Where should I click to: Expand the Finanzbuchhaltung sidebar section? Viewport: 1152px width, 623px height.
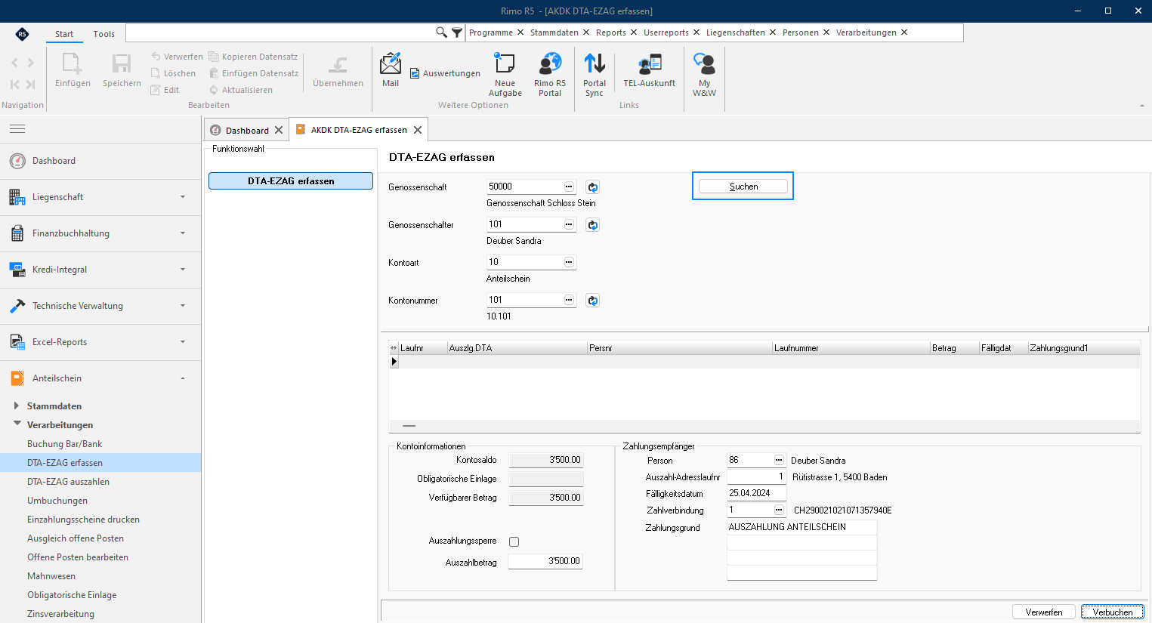[x=100, y=233]
